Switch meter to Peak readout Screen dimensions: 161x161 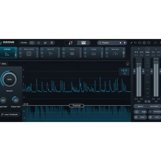(x=147, y=52)
